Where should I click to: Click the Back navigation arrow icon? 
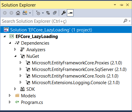(x=5, y=13)
